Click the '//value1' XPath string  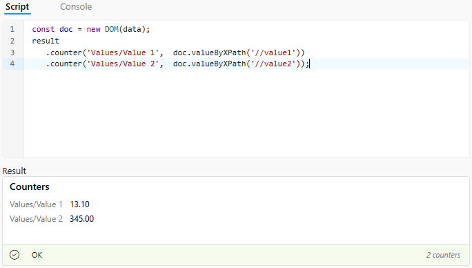click(x=273, y=52)
